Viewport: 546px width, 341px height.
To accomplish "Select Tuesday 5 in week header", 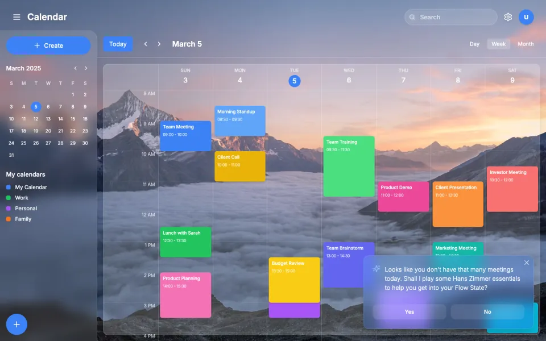I will (x=294, y=81).
